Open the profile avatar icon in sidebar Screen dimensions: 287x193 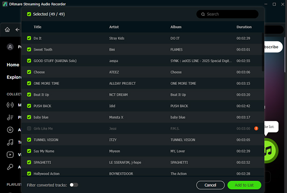click(10, 47)
